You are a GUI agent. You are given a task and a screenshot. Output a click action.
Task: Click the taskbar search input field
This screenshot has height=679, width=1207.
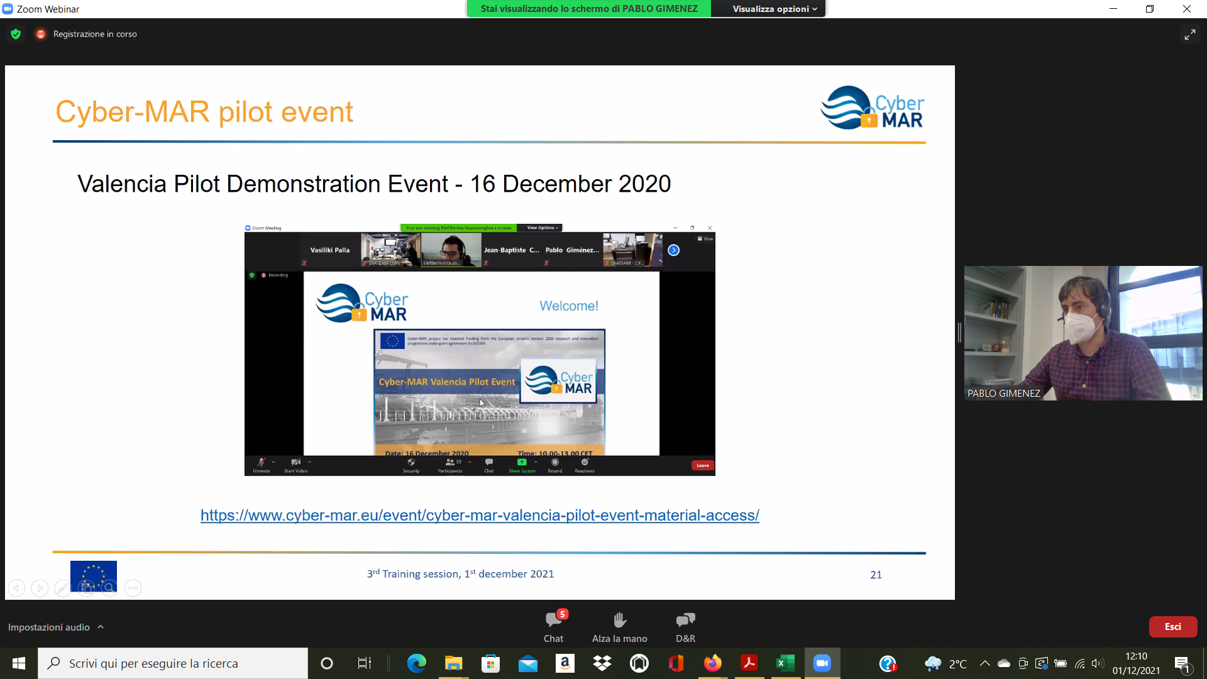point(182,663)
